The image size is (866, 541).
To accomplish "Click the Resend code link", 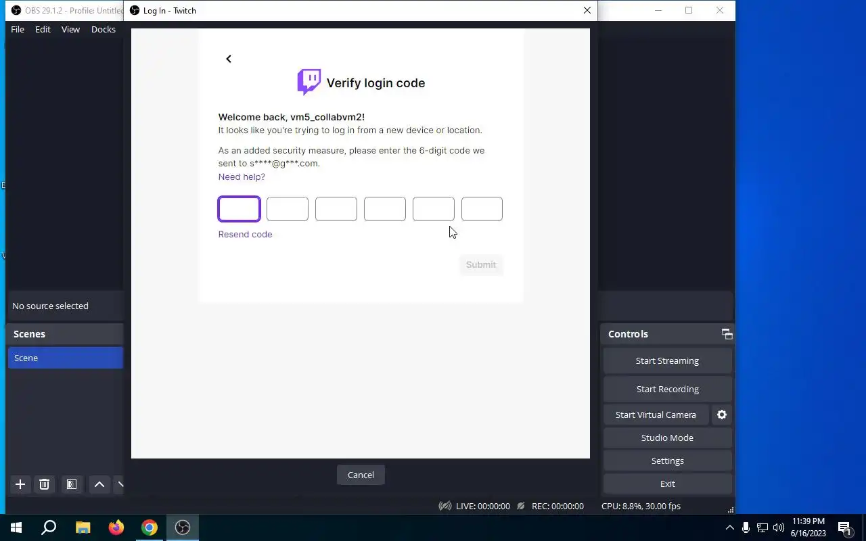I will coord(245,234).
